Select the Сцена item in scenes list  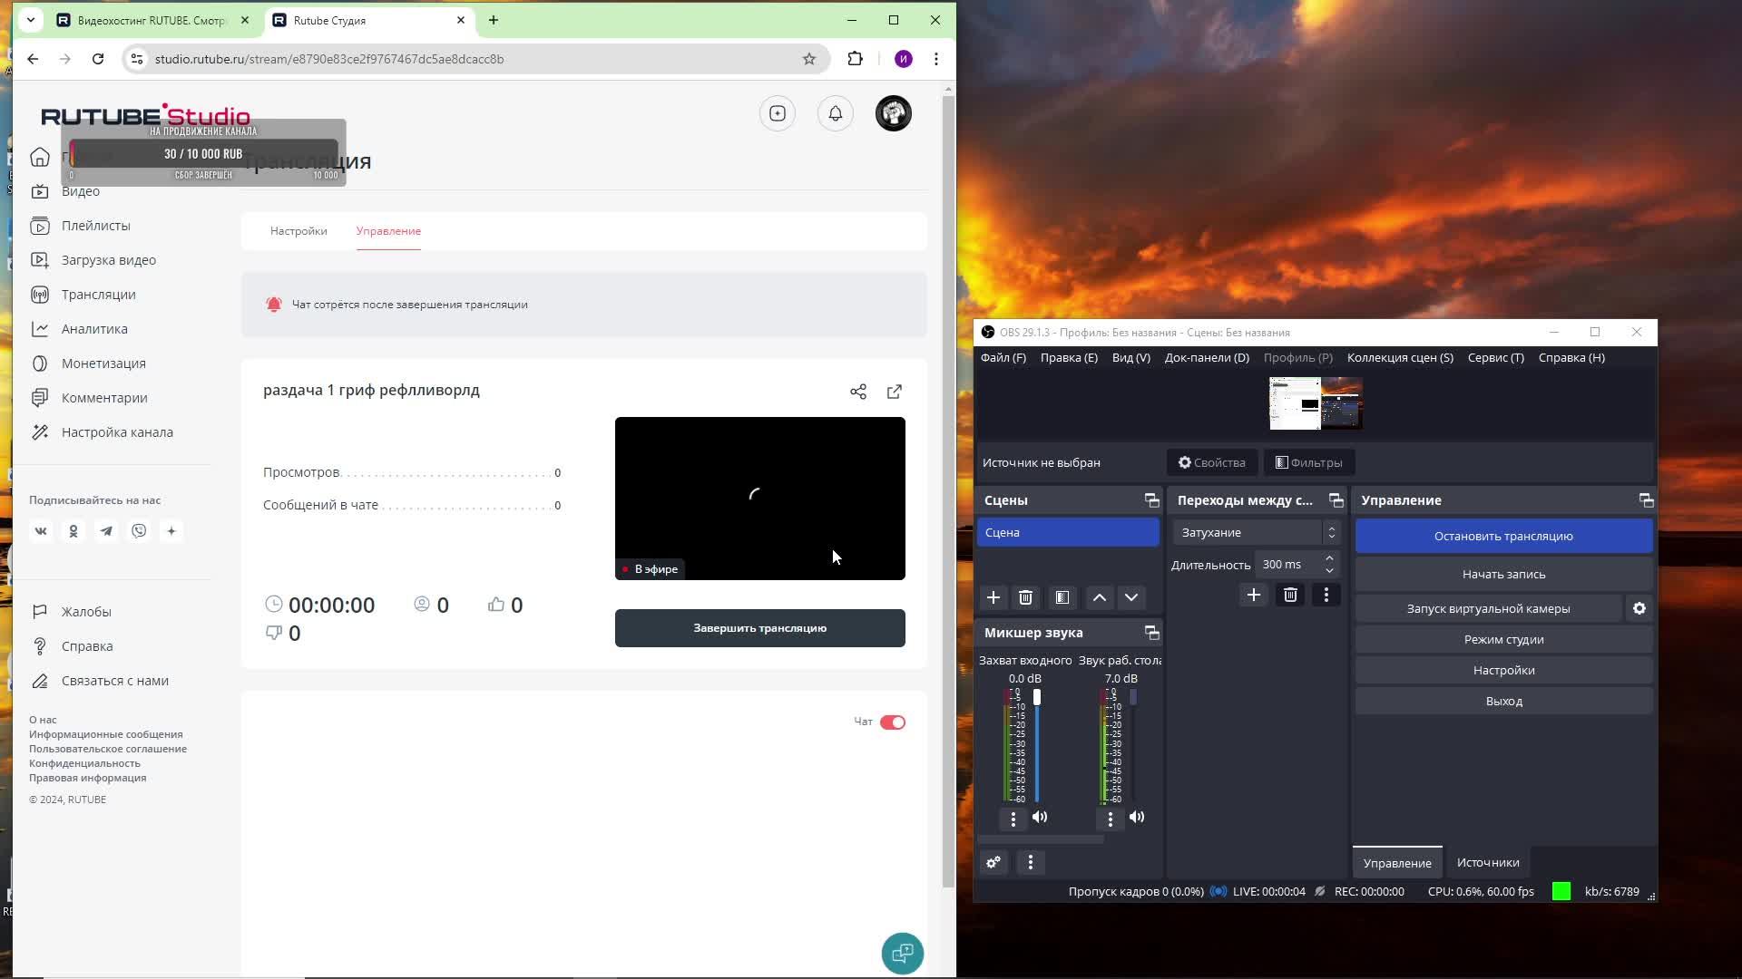coord(1068,533)
